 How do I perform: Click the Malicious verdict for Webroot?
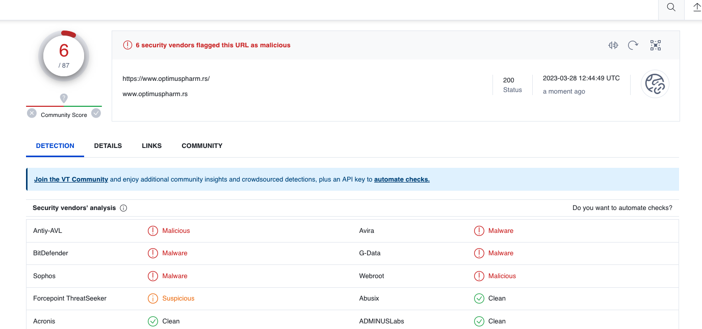click(502, 276)
